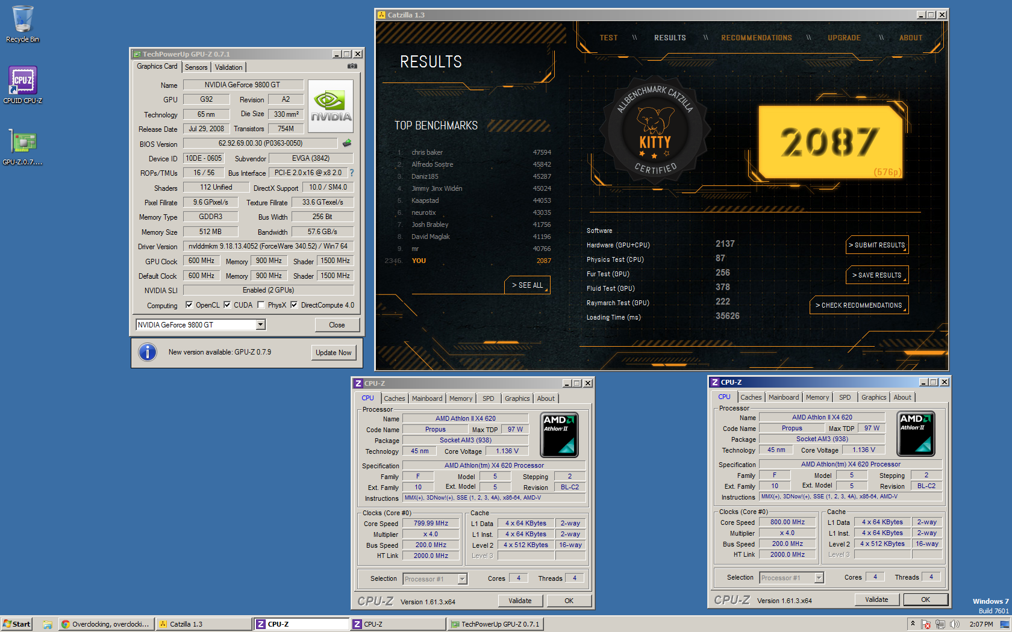Click the Driver Version field in GPU-Z

coord(268,246)
